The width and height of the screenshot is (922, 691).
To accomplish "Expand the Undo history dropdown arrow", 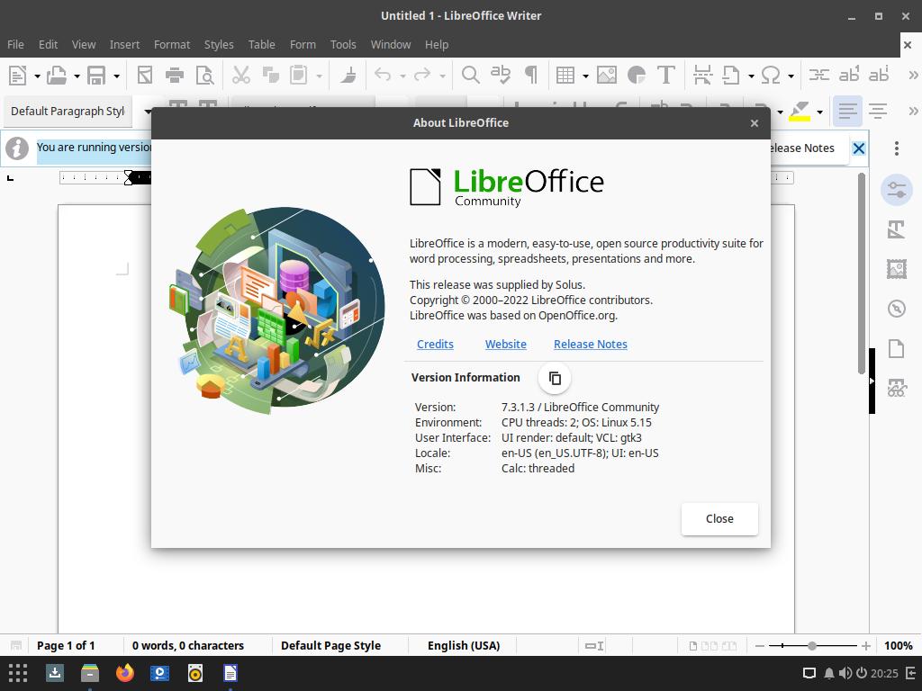I will pos(402,76).
